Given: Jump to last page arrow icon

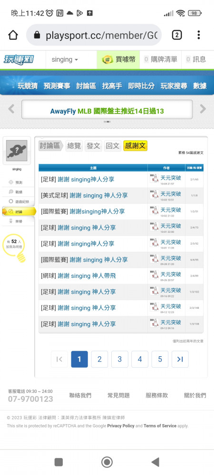Looking at the screenshot, I should click(x=180, y=359).
